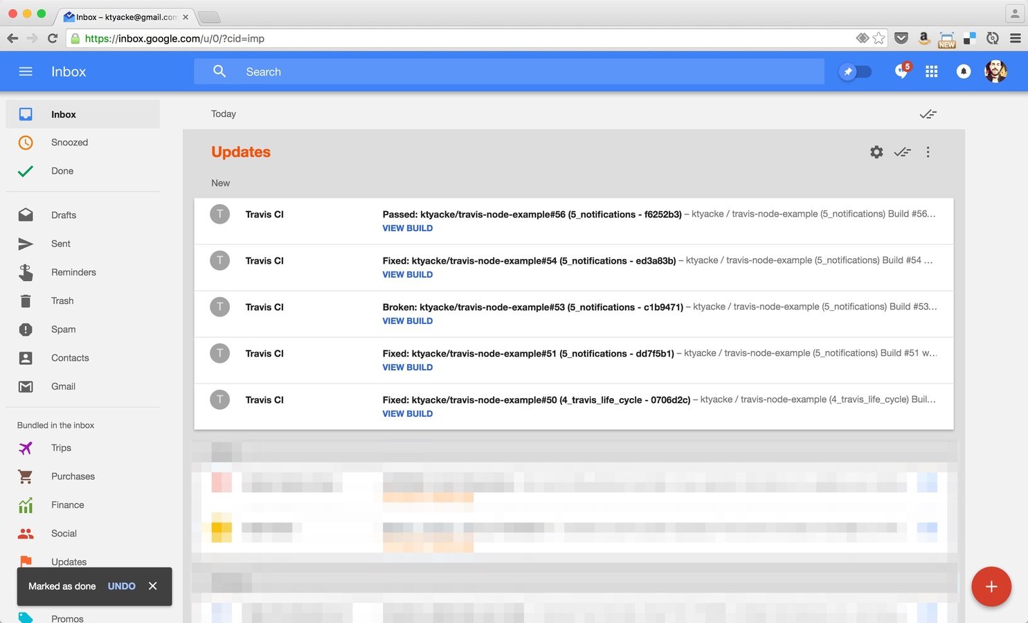Toggle the pinned items switch

pos(855,71)
